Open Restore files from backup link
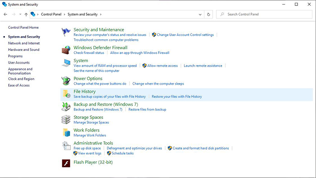This screenshot has height=178, width=316. (147, 110)
